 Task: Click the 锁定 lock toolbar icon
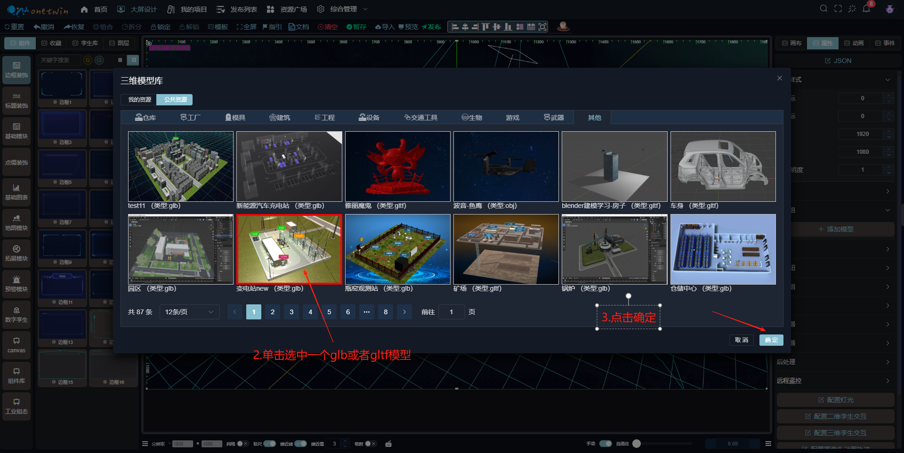(161, 27)
